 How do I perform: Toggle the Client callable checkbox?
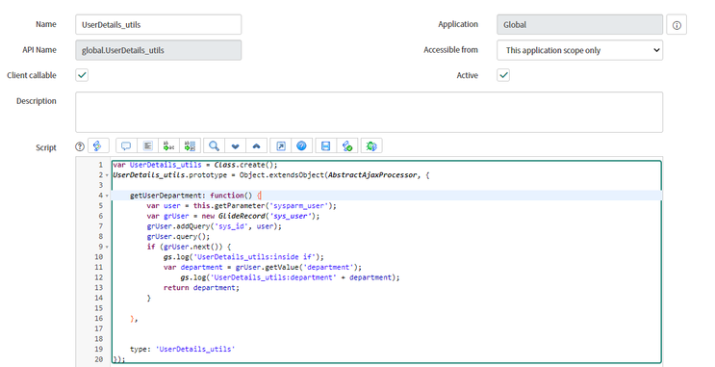82,75
